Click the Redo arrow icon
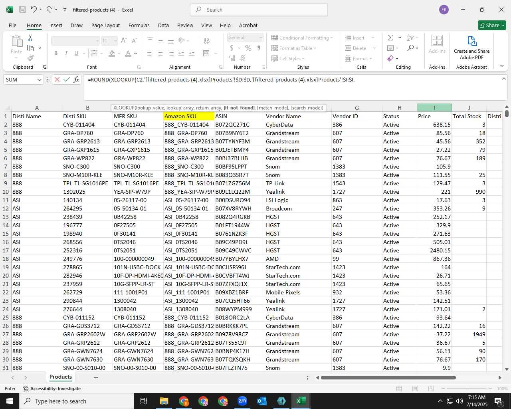This screenshot has width=511, height=409. (x=50, y=10)
